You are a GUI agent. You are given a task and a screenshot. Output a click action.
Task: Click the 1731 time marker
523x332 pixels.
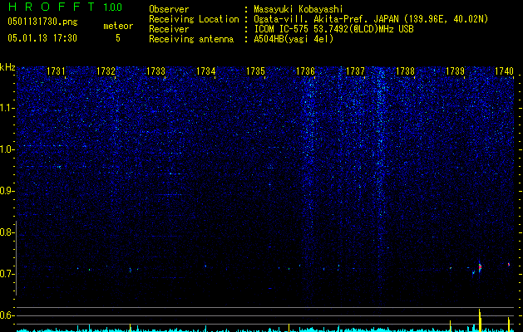point(56,71)
